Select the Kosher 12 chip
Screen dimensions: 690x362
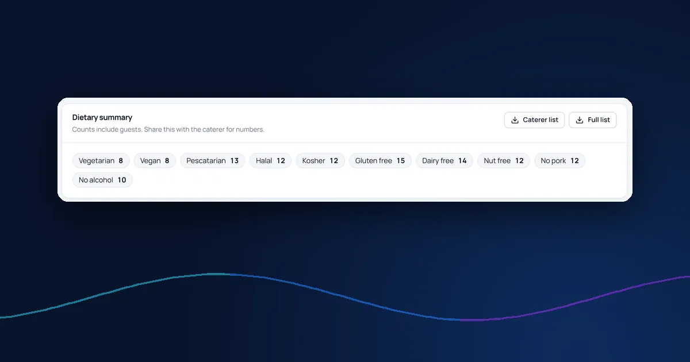point(320,161)
